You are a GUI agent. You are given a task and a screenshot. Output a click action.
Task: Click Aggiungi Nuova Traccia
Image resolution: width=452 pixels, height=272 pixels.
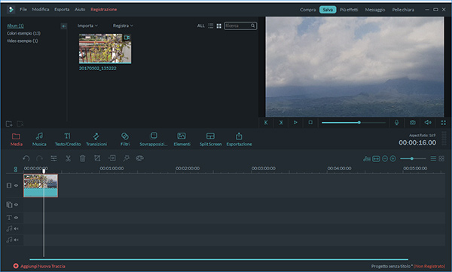coord(39,266)
